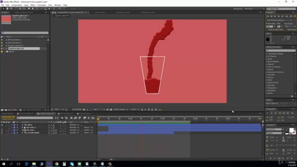Switch to Flat animation 2 timeline tab
This screenshot has width=297, height=167.
tap(66, 114)
